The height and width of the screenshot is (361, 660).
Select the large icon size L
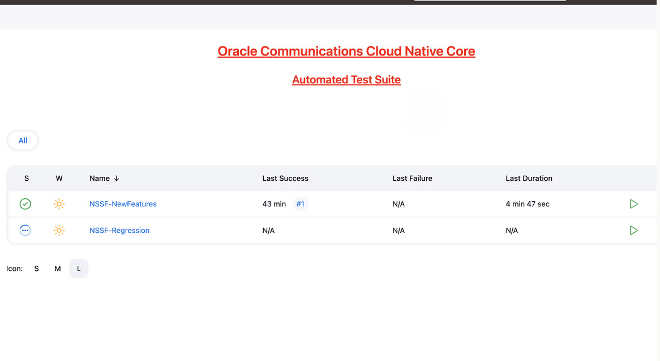[79, 268]
